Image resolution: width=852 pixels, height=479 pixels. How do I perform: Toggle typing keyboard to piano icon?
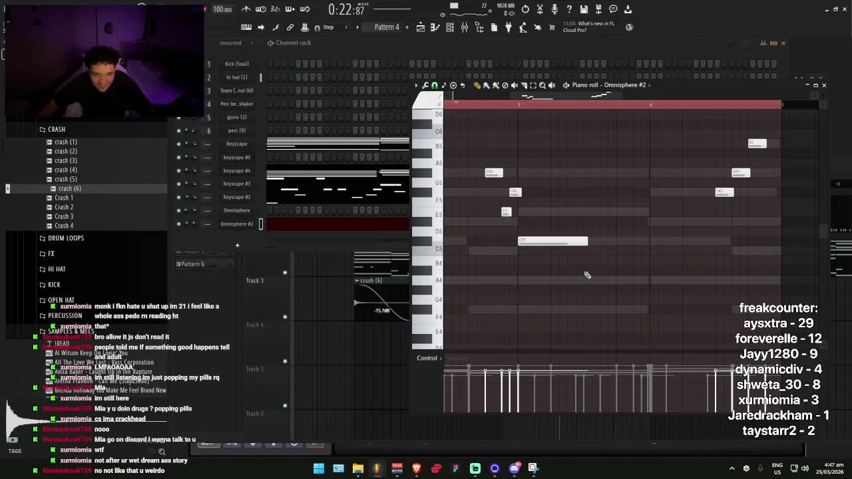click(246, 27)
